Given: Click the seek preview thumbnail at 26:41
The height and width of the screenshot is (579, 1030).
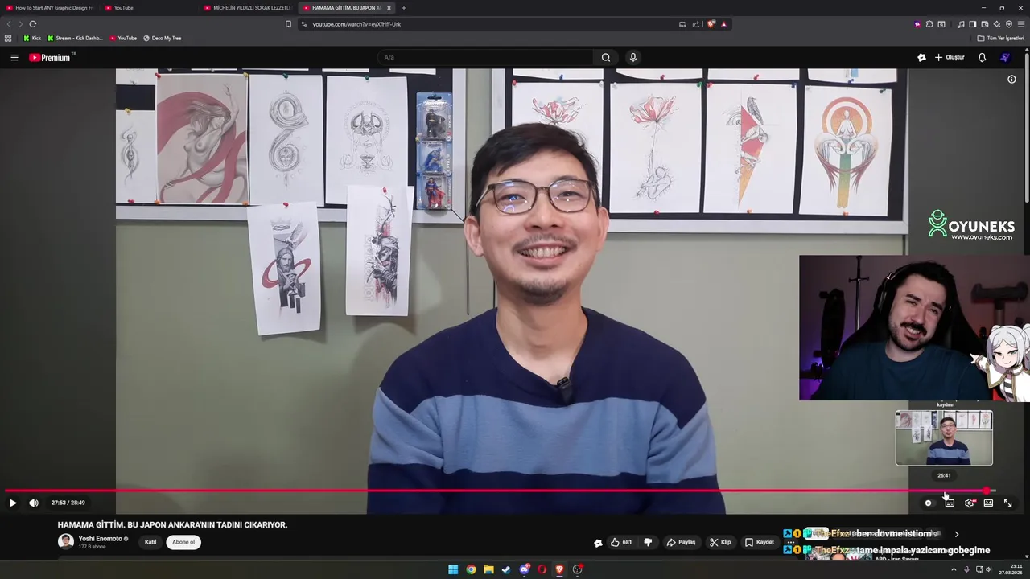Looking at the screenshot, I should pos(944,438).
